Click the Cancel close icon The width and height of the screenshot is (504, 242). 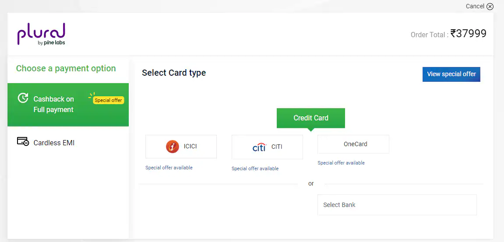[490, 7]
